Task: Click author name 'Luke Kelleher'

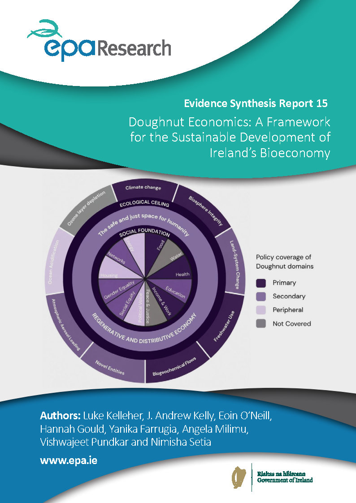Action: coord(113,415)
